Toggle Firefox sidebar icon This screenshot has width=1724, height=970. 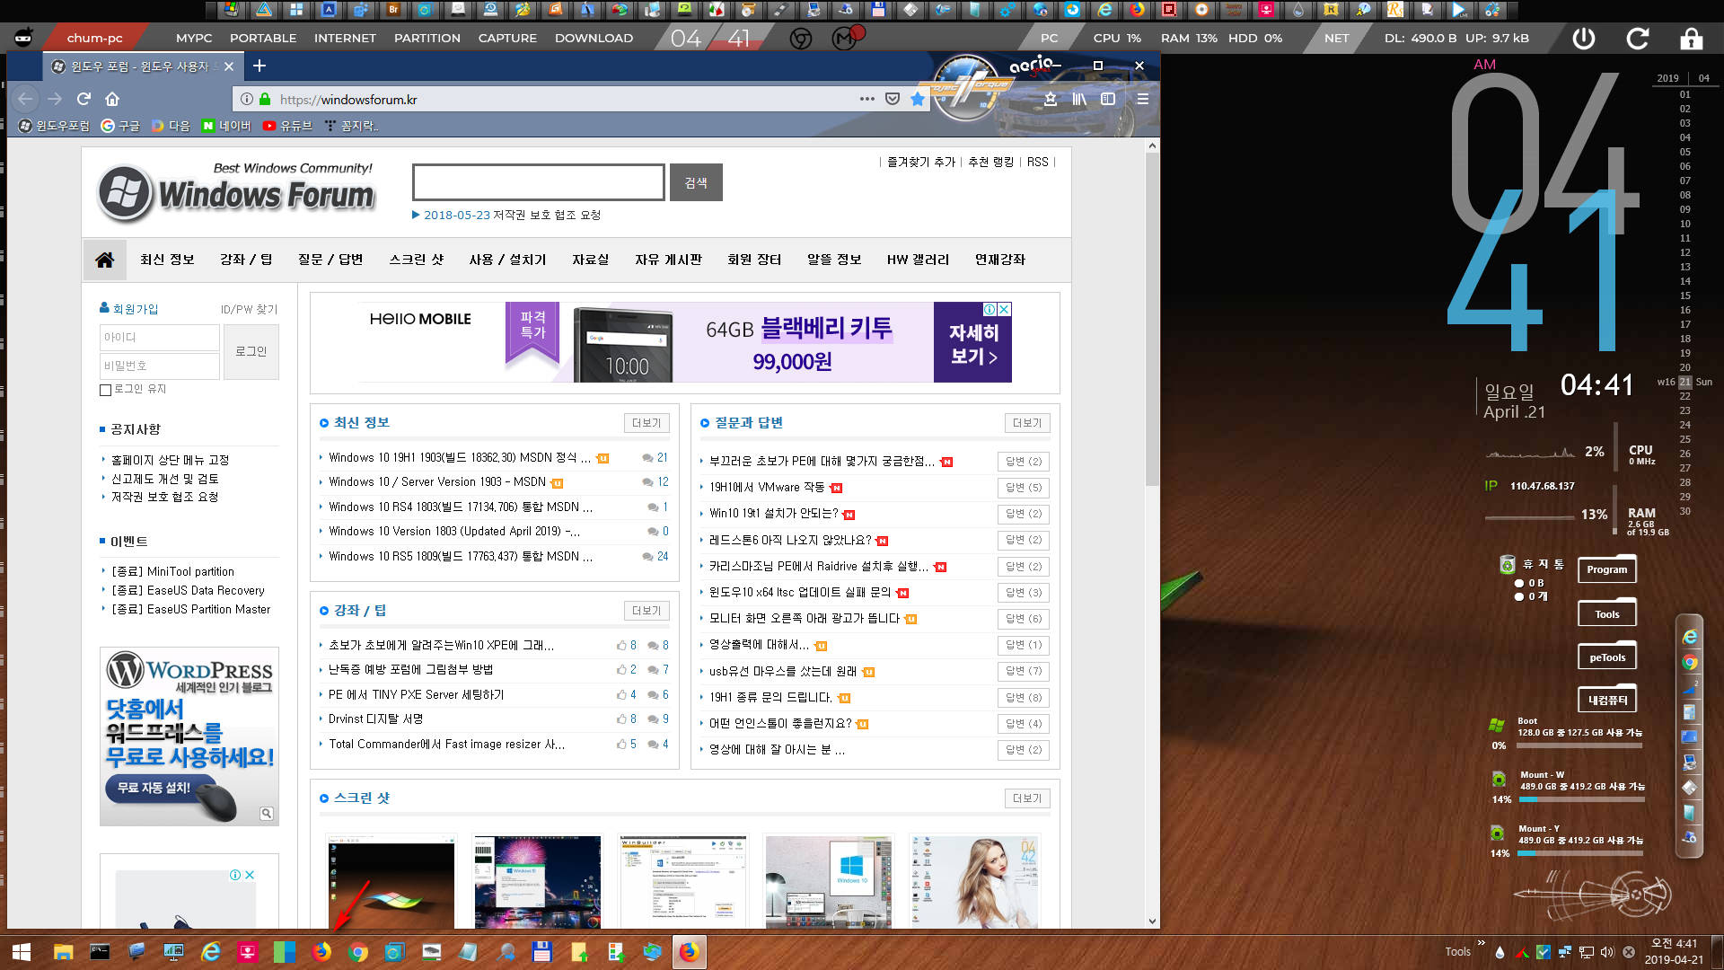point(1108,99)
